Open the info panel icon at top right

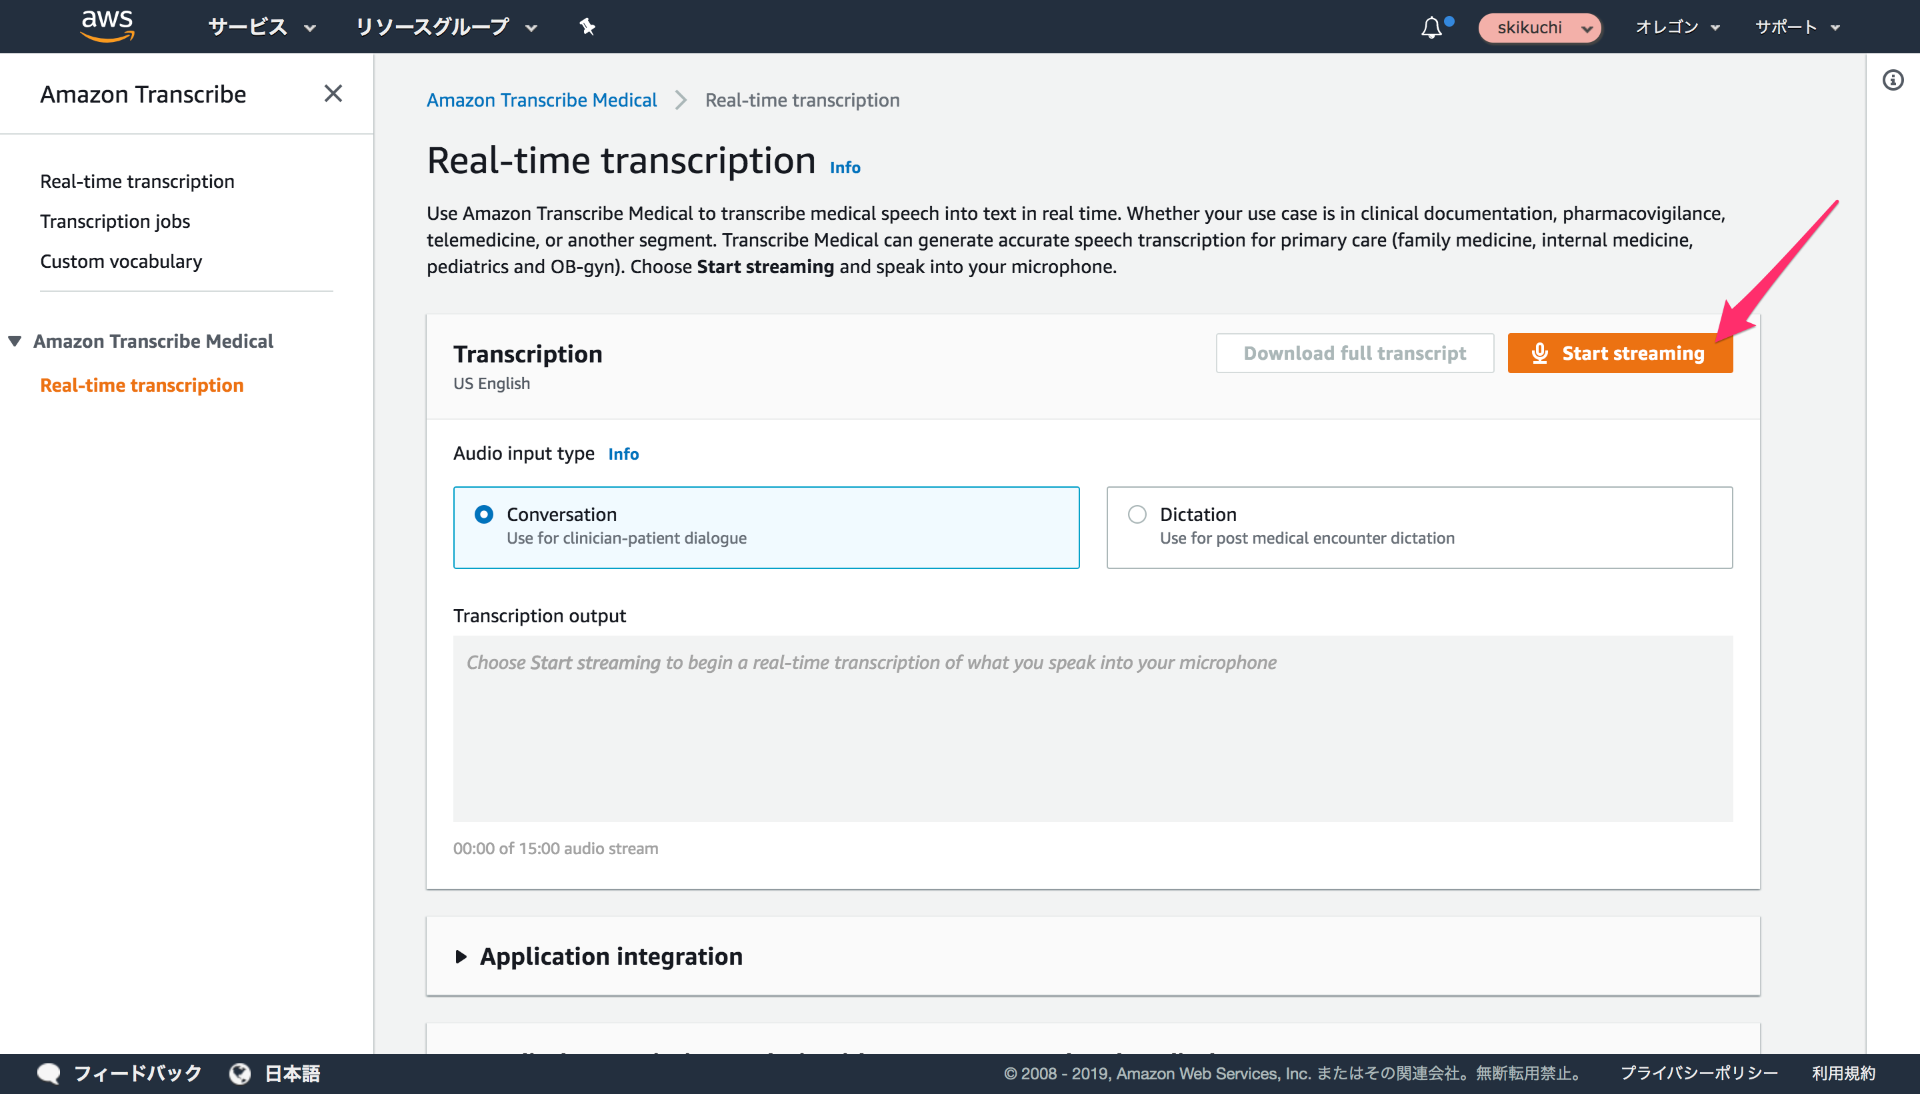(x=1894, y=80)
